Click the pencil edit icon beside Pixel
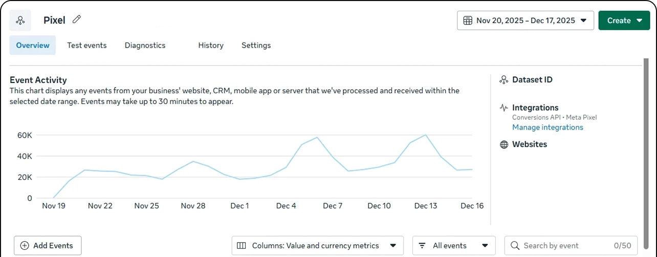 tap(77, 19)
